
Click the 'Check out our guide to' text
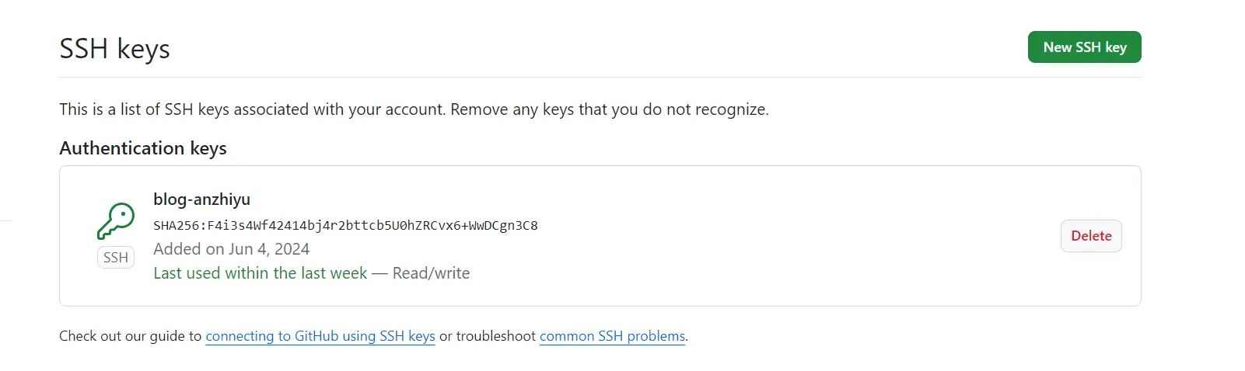130,336
